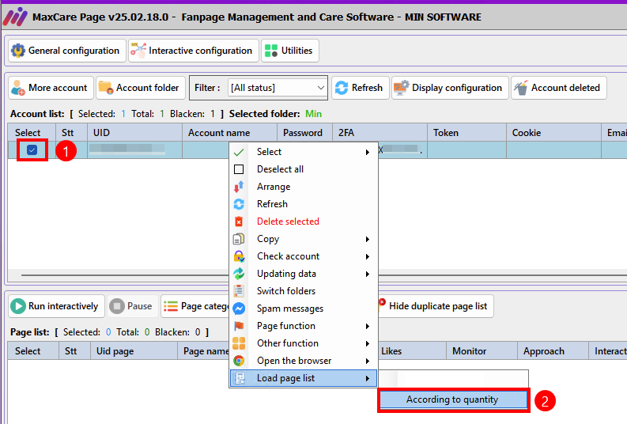Expand the Copy submenu arrow

click(x=368, y=239)
